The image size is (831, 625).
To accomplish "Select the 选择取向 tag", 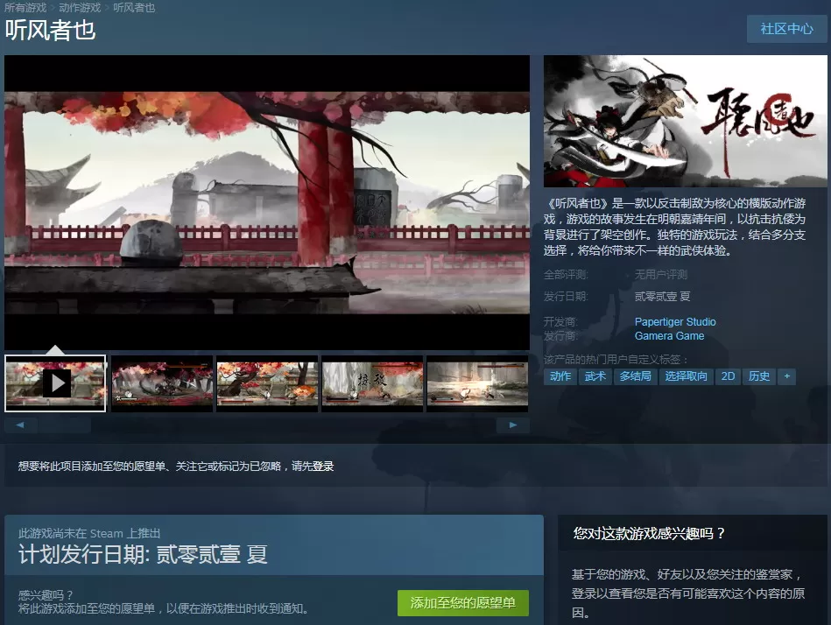I will click(686, 376).
